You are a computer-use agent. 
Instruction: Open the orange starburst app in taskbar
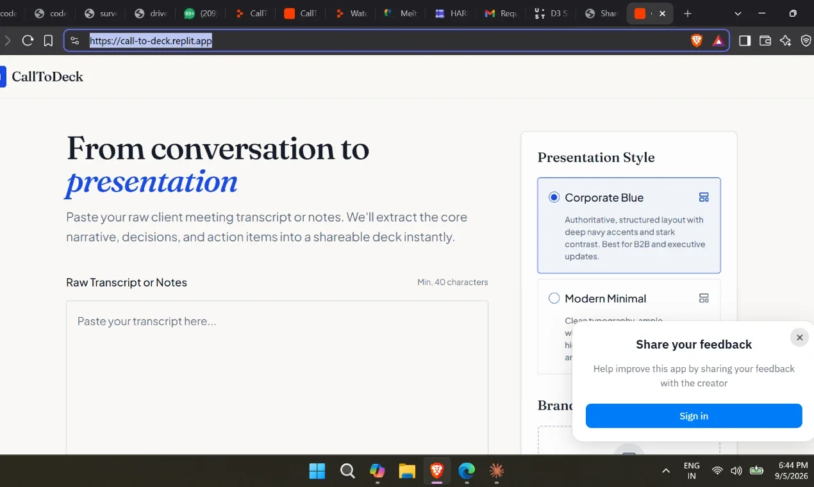point(496,471)
